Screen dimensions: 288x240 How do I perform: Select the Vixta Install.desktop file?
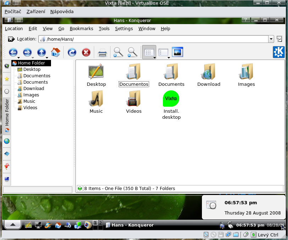pos(171,105)
